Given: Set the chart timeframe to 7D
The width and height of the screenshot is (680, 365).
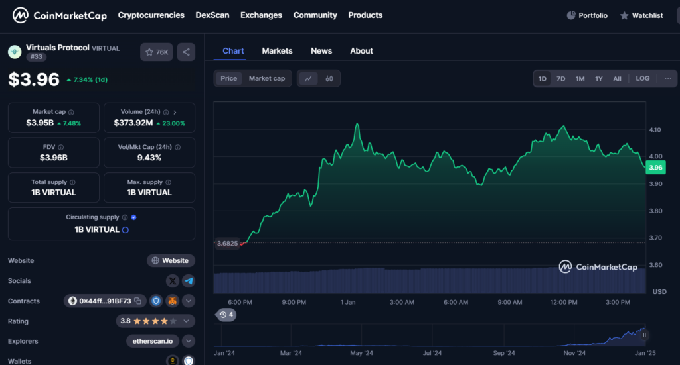Looking at the screenshot, I should 560,79.
